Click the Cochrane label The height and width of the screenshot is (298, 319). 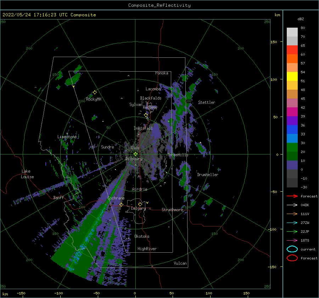coord(116,198)
